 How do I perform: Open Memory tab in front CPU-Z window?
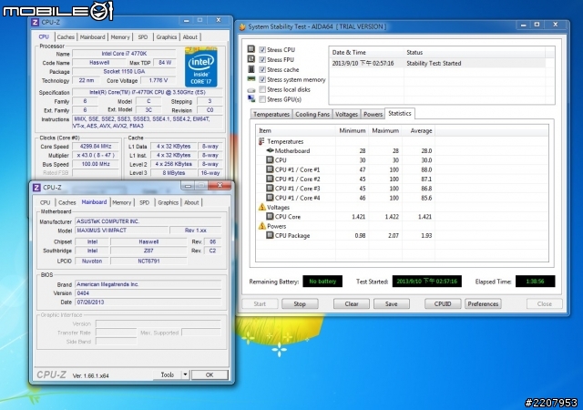click(121, 202)
